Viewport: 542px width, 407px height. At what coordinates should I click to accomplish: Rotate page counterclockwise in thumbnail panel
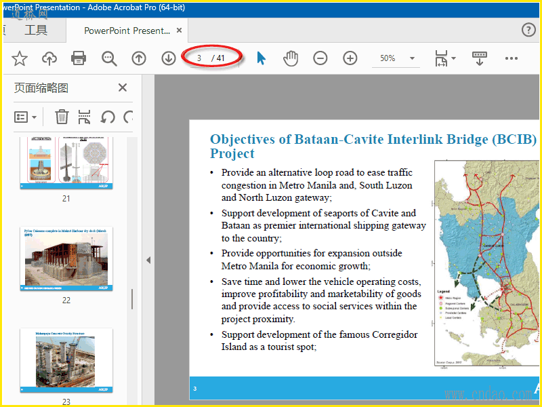[x=107, y=117]
